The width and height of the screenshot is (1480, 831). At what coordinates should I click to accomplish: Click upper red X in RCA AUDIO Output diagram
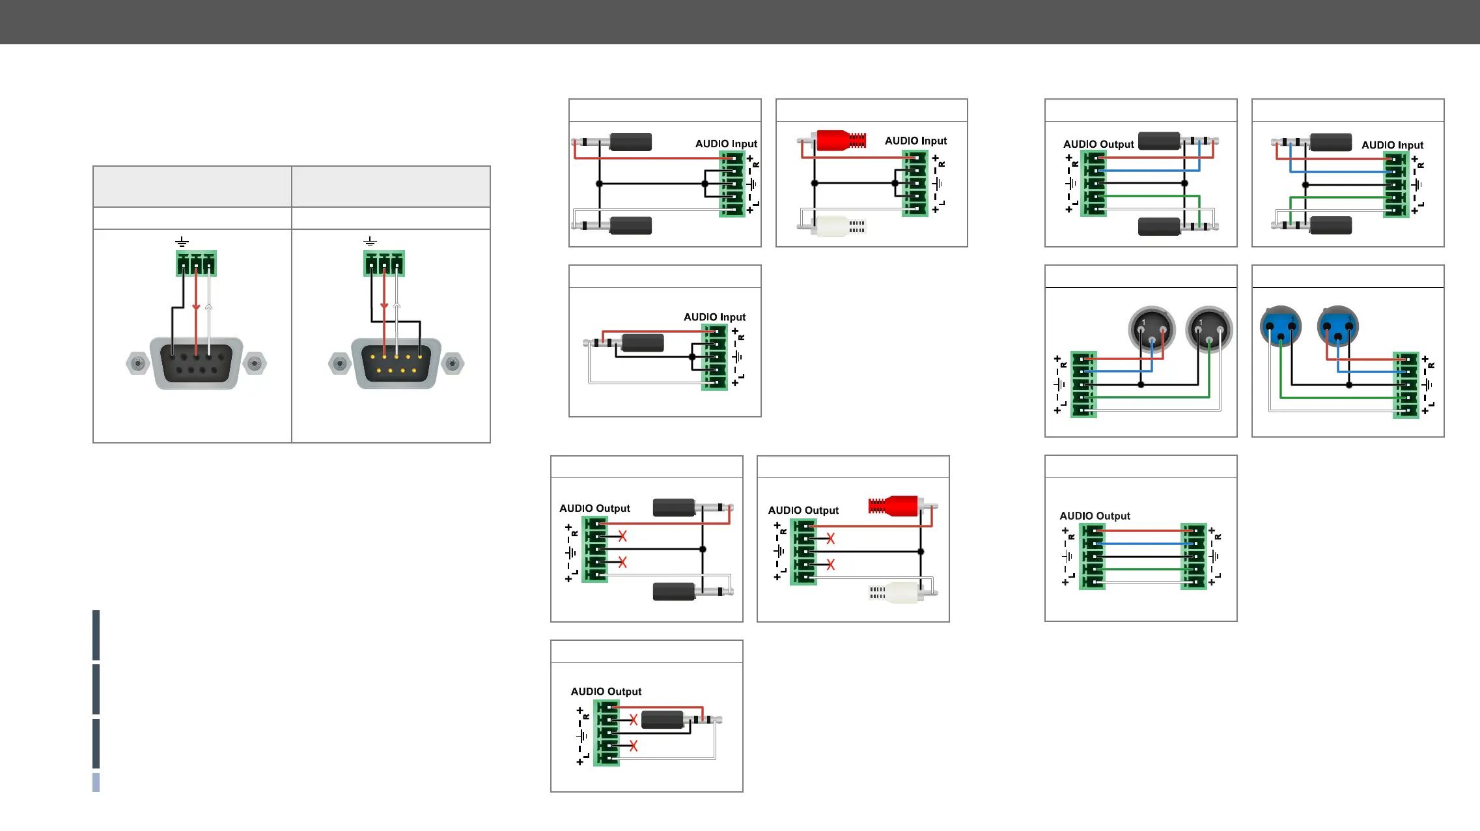(831, 539)
